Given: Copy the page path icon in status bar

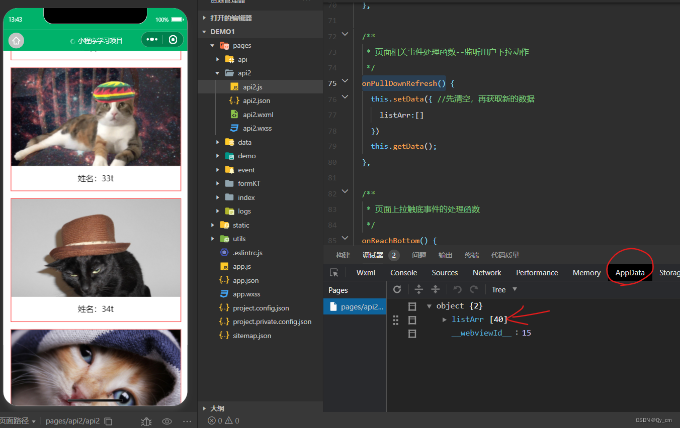Looking at the screenshot, I should [x=108, y=421].
